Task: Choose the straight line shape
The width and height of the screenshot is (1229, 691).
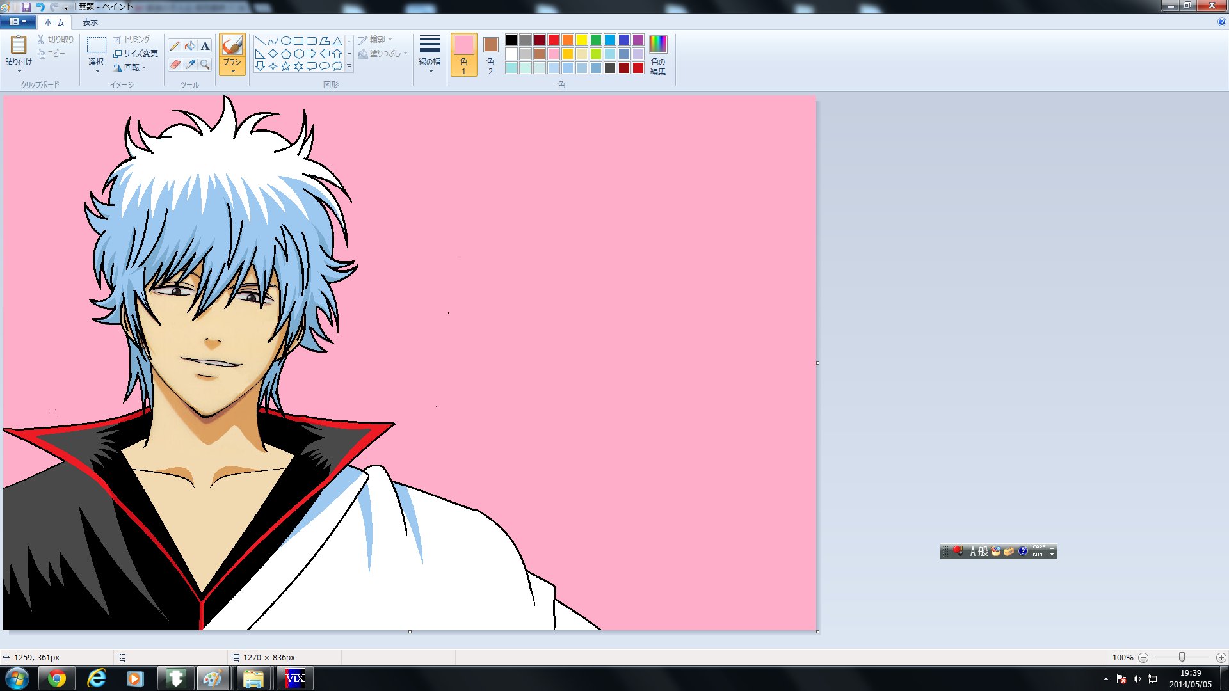Action: pos(261,40)
